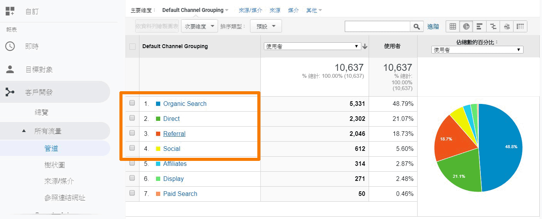Click the table search input field
542x219 pixels.
[377, 26]
